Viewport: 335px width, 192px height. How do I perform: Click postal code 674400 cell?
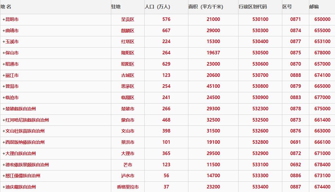pyautogui.click(x=322, y=187)
